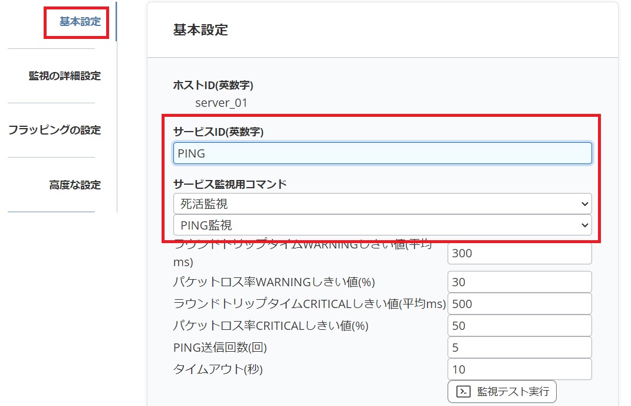Reselect the highlighted 基本設定 sidebar entry
631x406 pixels.
(x=76, y=21)
